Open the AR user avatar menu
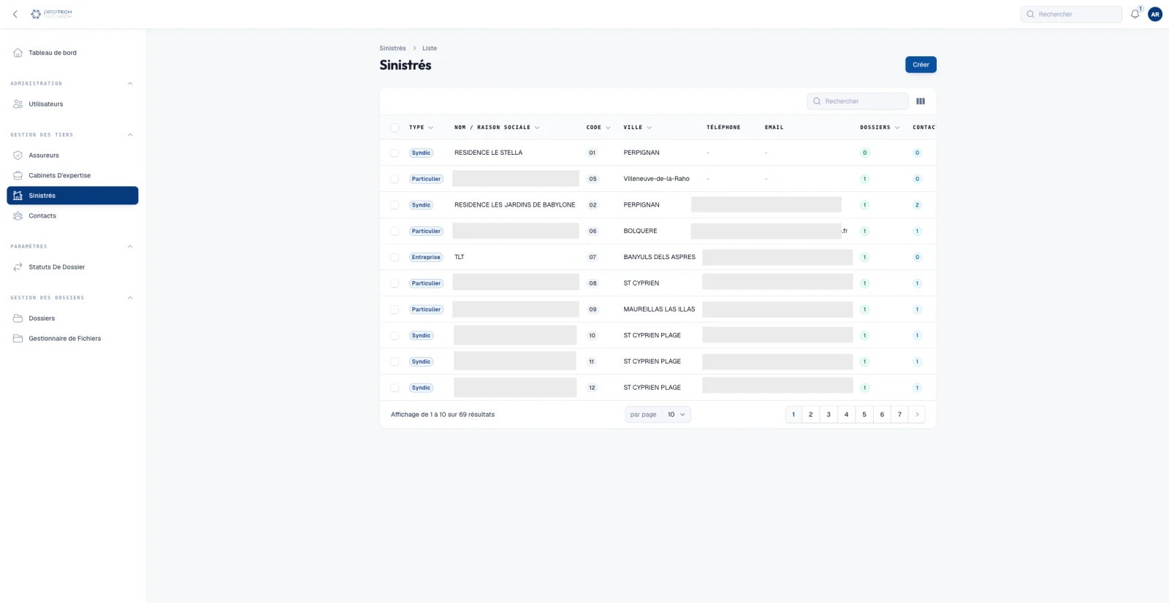Viewport: 1169px width, 603px height. [x=1155, y=14]
